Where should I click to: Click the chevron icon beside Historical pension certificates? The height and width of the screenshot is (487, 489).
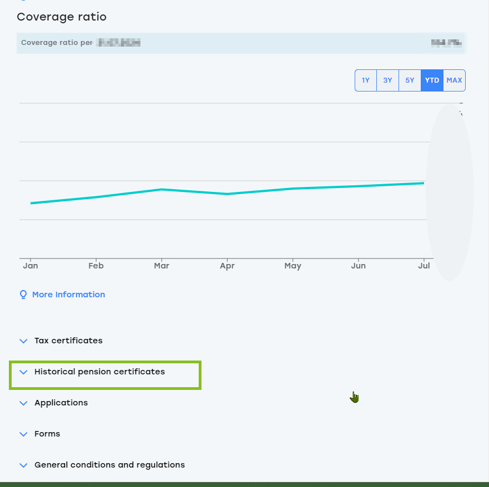tap(23, 372)
